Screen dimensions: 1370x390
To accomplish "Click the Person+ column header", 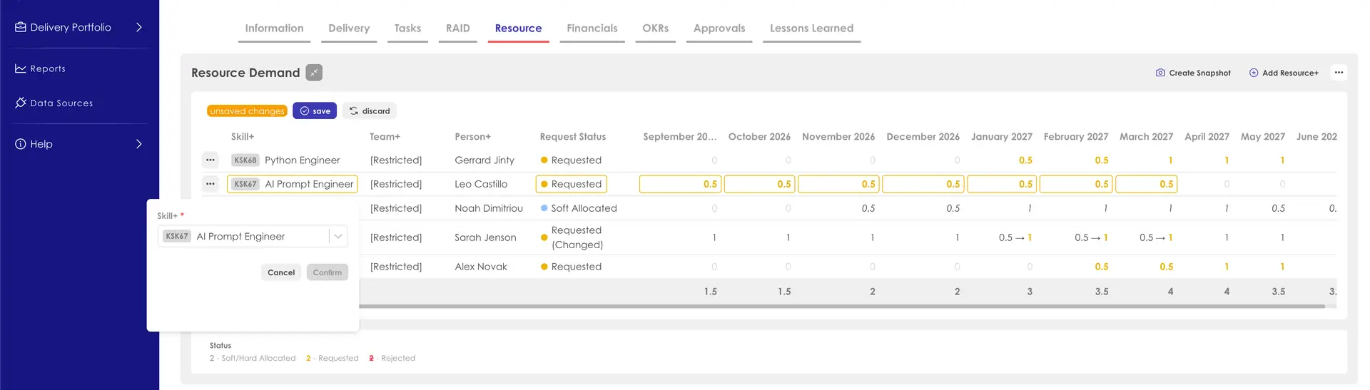I will pos(472,137).
